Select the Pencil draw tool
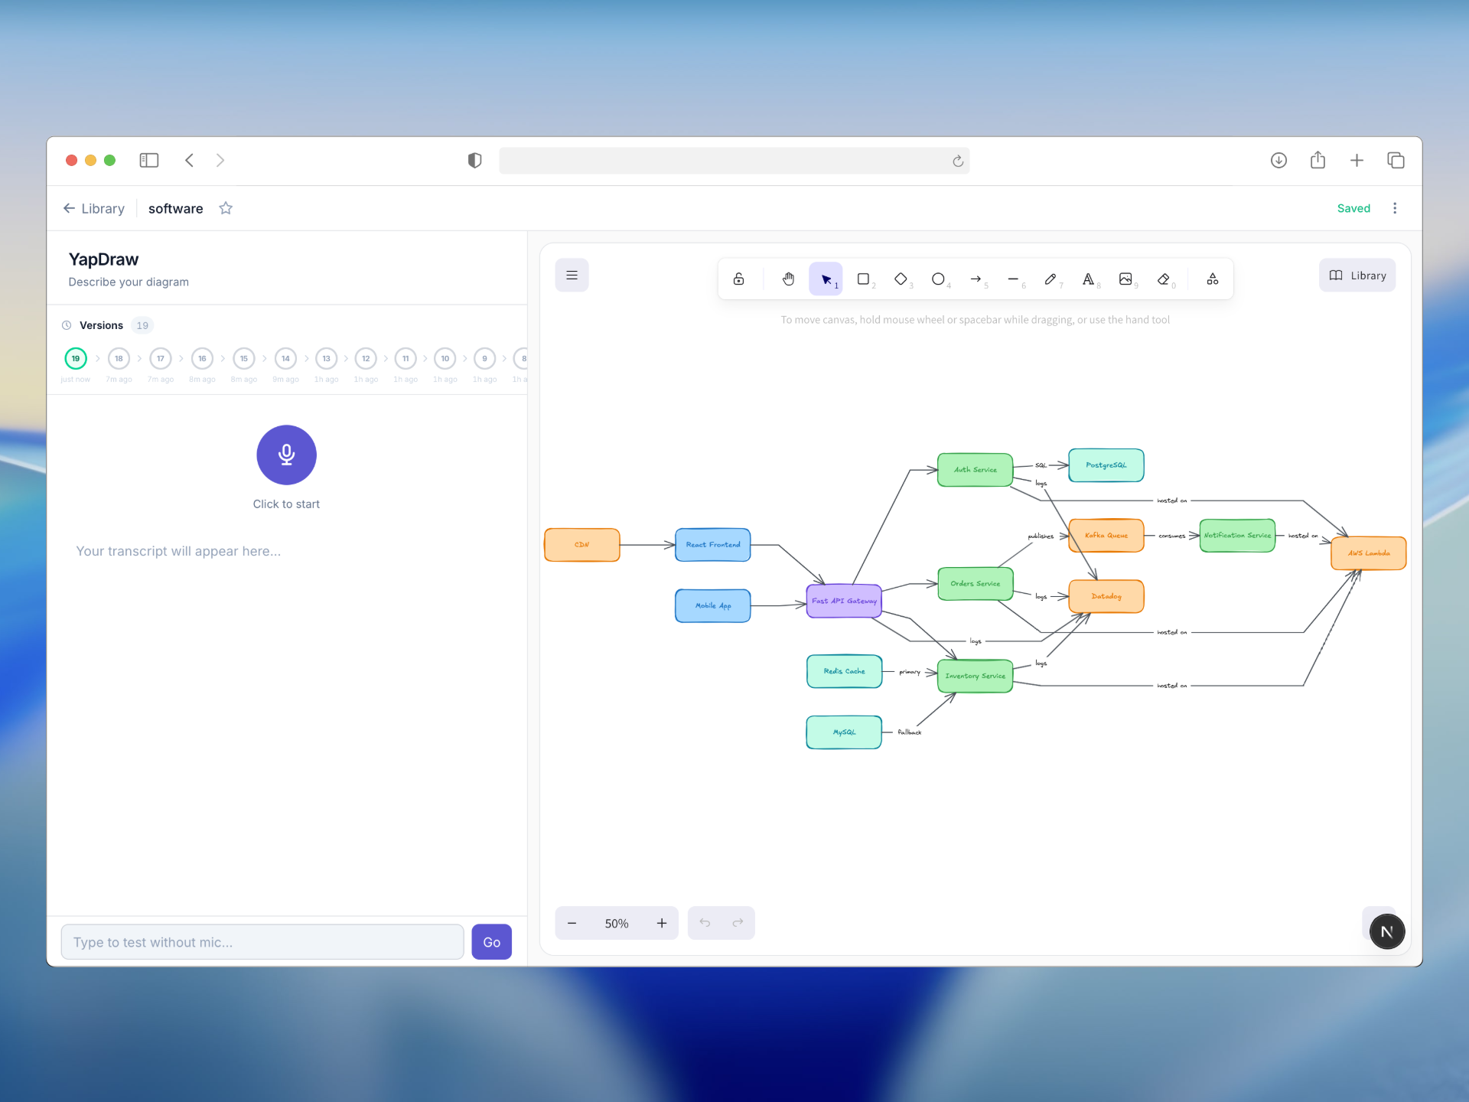The height and width of the screenshot is (1102, 1469). point(1050,279)
